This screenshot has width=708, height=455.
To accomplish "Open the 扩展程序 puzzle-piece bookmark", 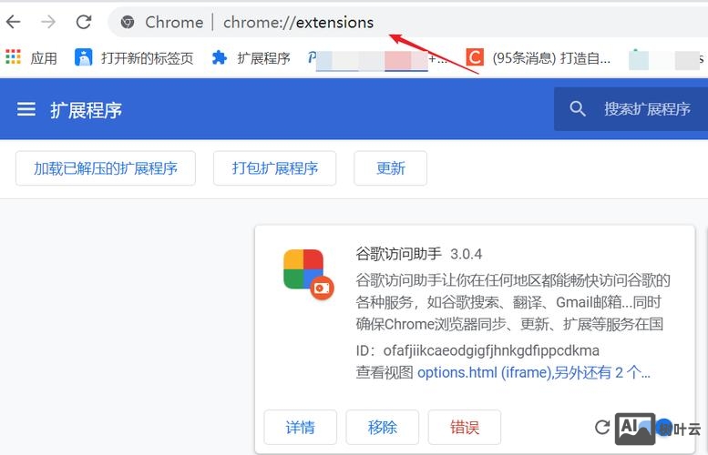I will pyautogui.click(x=251, y=57).
